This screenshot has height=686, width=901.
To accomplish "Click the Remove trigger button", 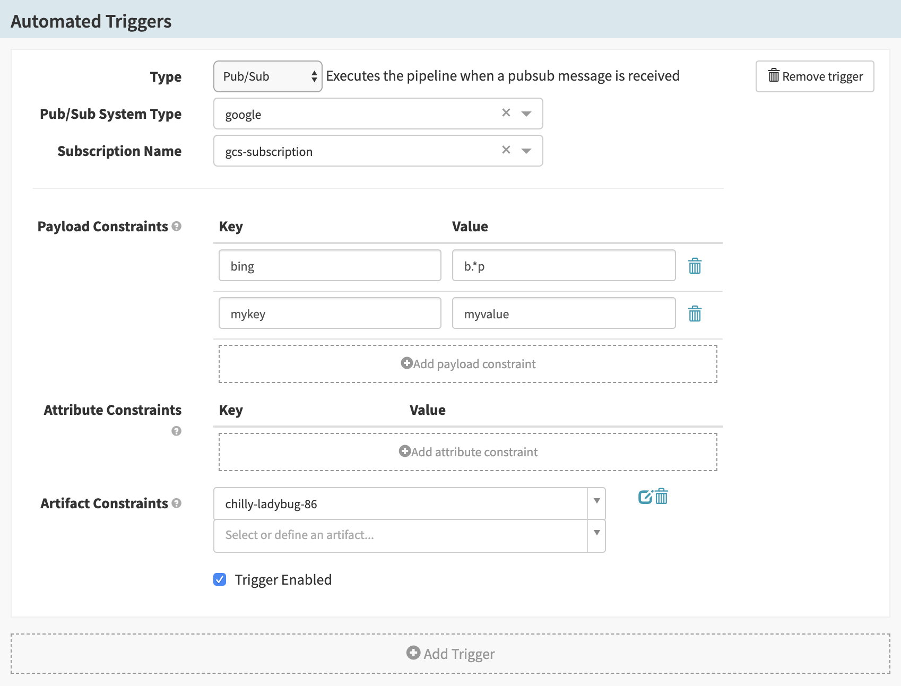I will point(815,76).
